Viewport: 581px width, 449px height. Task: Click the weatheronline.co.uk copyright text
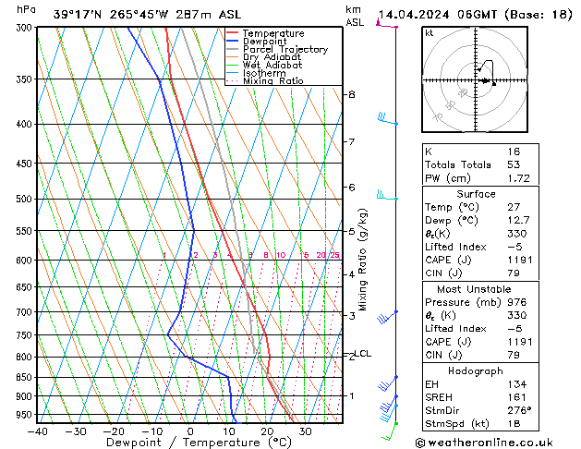click(x=484, y=443)
